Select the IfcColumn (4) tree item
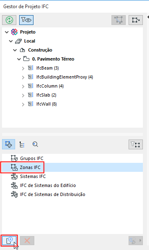This screenshot has width=149, height=250. pos(50,86)
